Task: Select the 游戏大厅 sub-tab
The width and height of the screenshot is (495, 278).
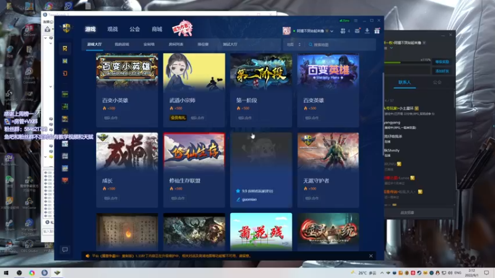Action: click(x=95, y=44)
